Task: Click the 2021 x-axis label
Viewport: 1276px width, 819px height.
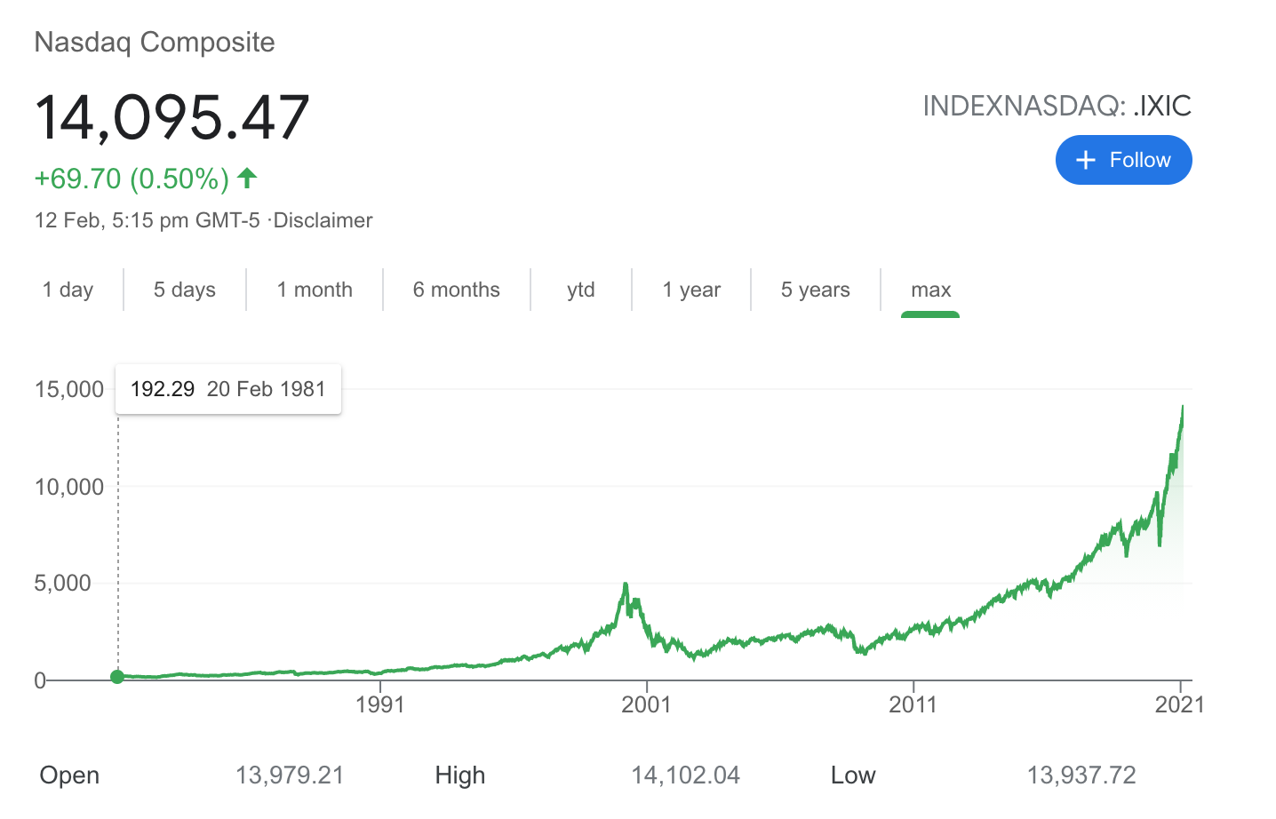Action: click(1180, 705)
